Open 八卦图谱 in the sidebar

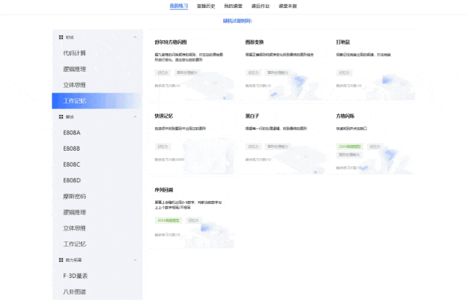point(74,292)
